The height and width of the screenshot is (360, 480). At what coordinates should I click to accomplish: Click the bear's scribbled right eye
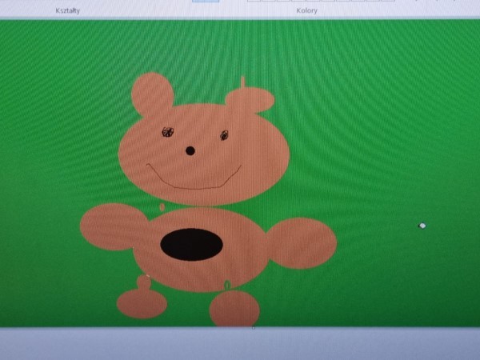tap(224, 135)
